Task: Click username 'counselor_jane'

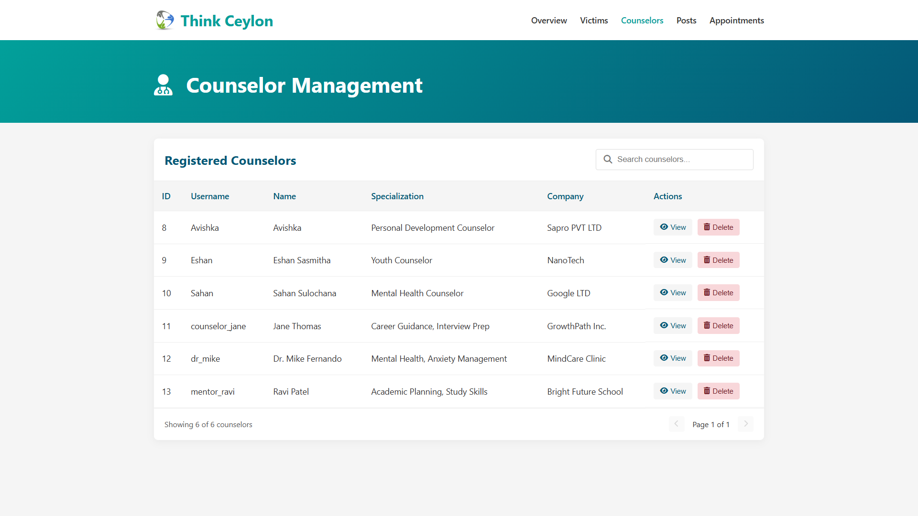Action: click(218, 326)
